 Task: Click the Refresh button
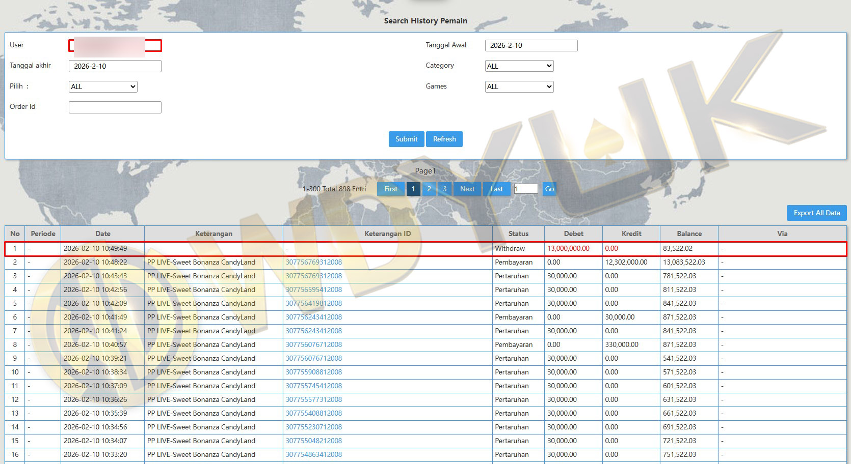click(x=444, y=139)
